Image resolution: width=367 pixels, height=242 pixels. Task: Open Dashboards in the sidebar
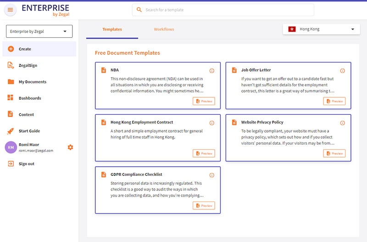click(39, 98)
